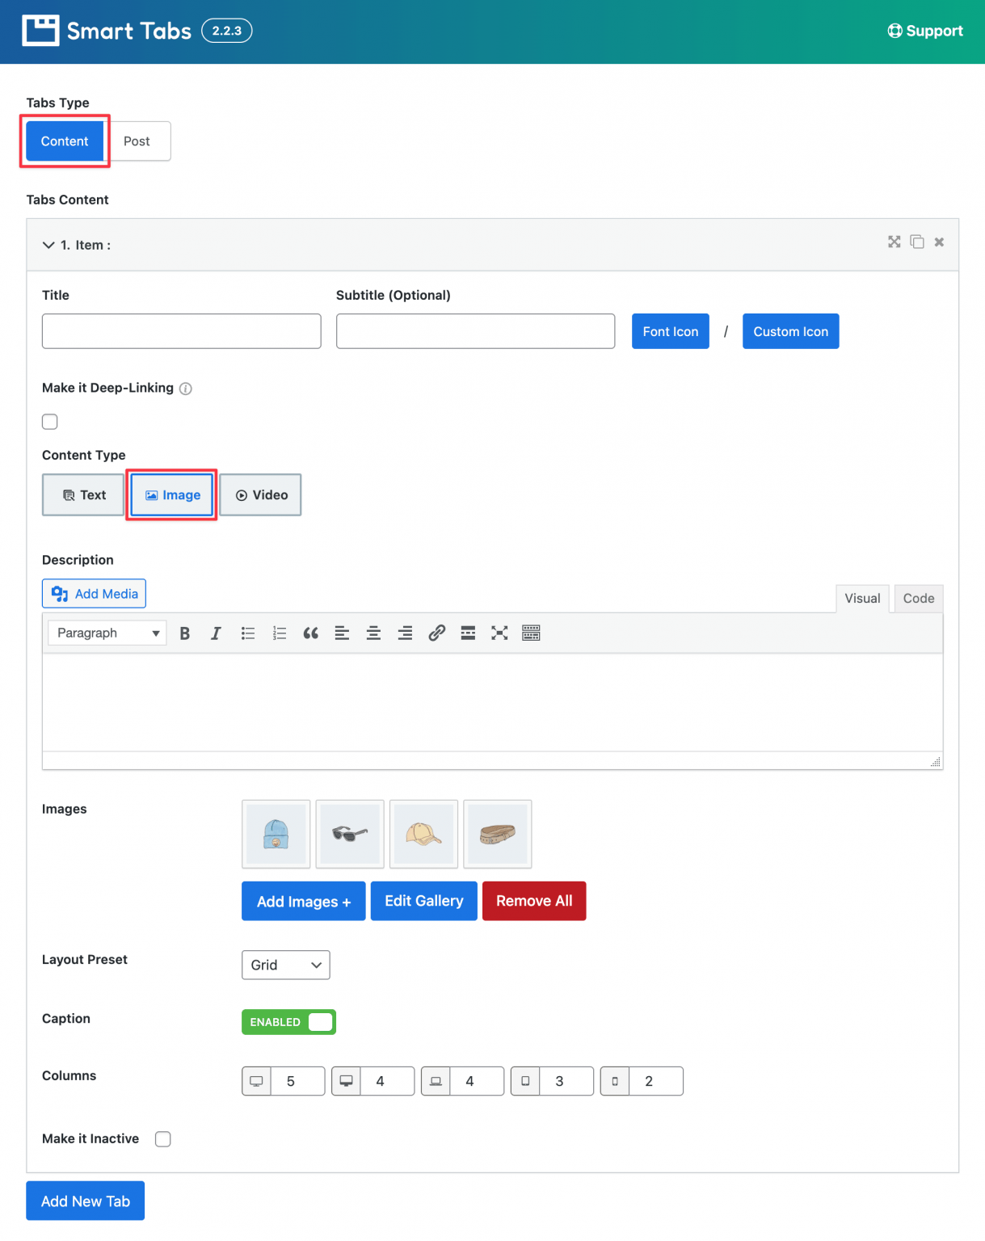985x1241 pixels.
Task: Open the Support link
Action: [x=924, y=31]
